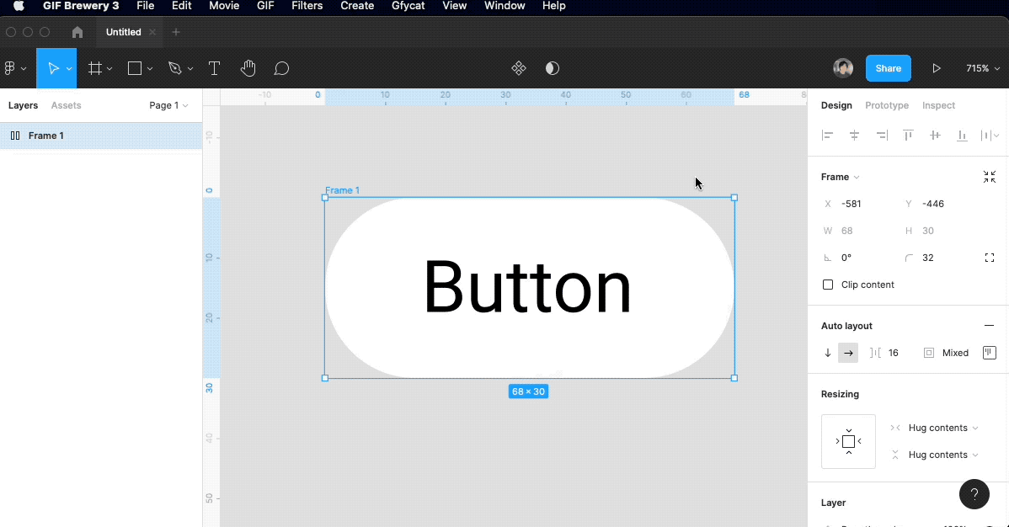
Task: Open the help question mark button
Action: point(974,494)
